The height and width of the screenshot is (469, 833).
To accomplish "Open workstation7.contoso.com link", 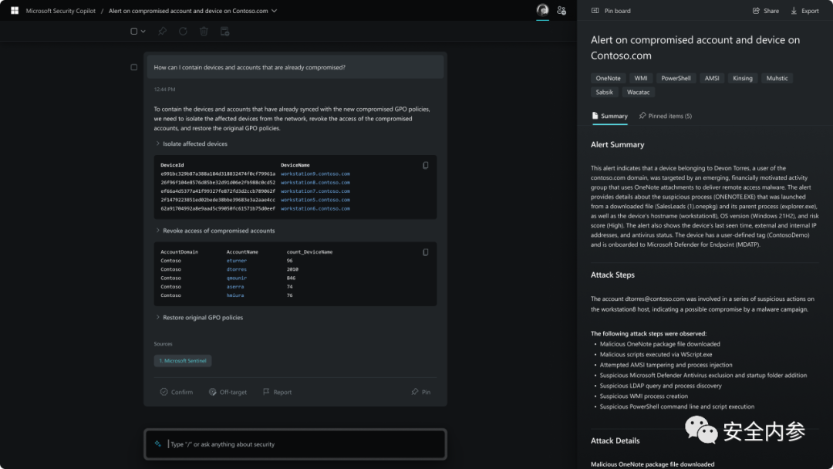I will pos(315,191).
